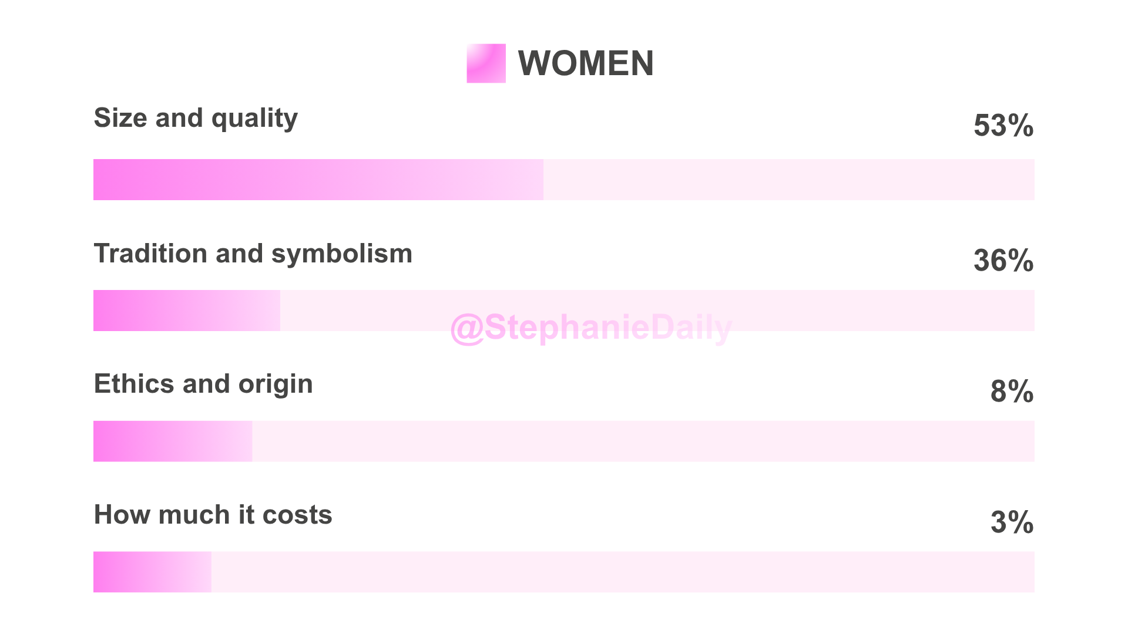Image resolution: width=1128 pixels, height=634 pixels.
Task: Click the 53% value label
Action: (x=1003, y=126)
